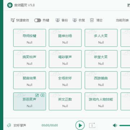
Task: Play the 导师按键 sound effect pad
Action: [x=30, y=38]
